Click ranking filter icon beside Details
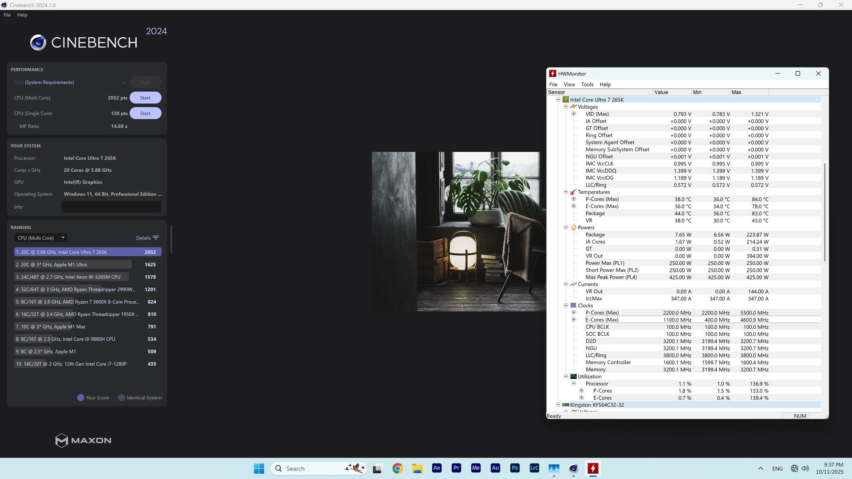 click(x=156, y=238)
